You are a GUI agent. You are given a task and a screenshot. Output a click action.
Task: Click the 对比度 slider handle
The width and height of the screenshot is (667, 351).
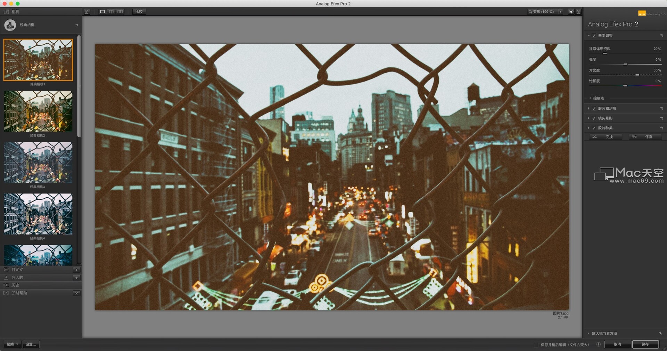pyautogui.click(x=637, y=75)
